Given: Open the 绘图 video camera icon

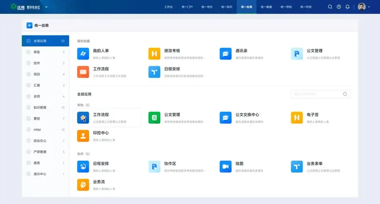Looking at the screenshot, I should 226,166.
